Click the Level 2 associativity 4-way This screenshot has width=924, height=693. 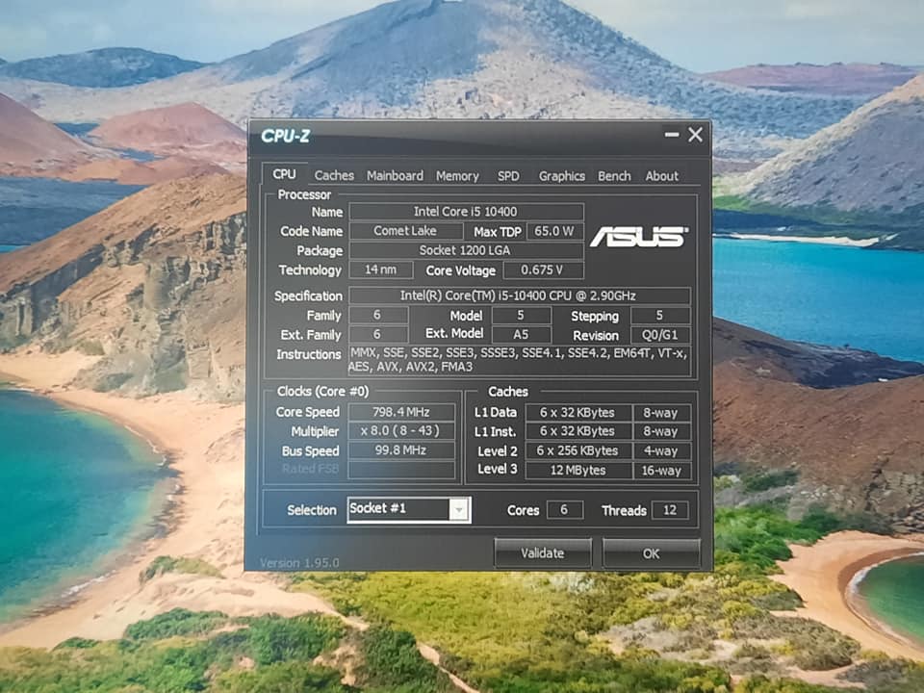click(662, 451)
